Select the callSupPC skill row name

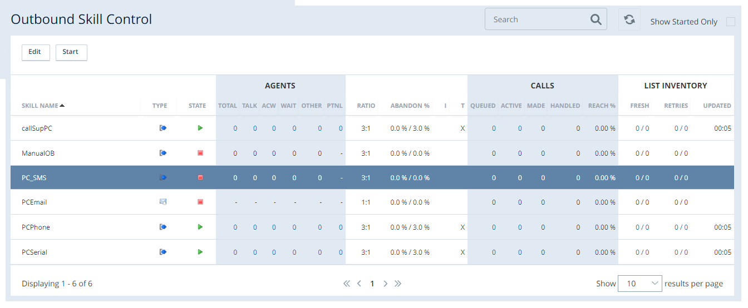[37, 128]
